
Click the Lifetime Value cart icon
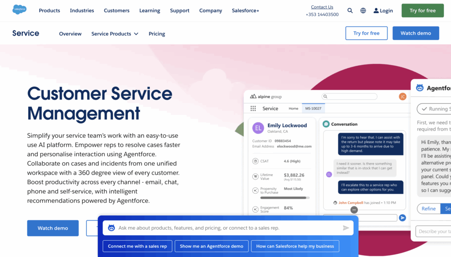(x=255, y=176)
